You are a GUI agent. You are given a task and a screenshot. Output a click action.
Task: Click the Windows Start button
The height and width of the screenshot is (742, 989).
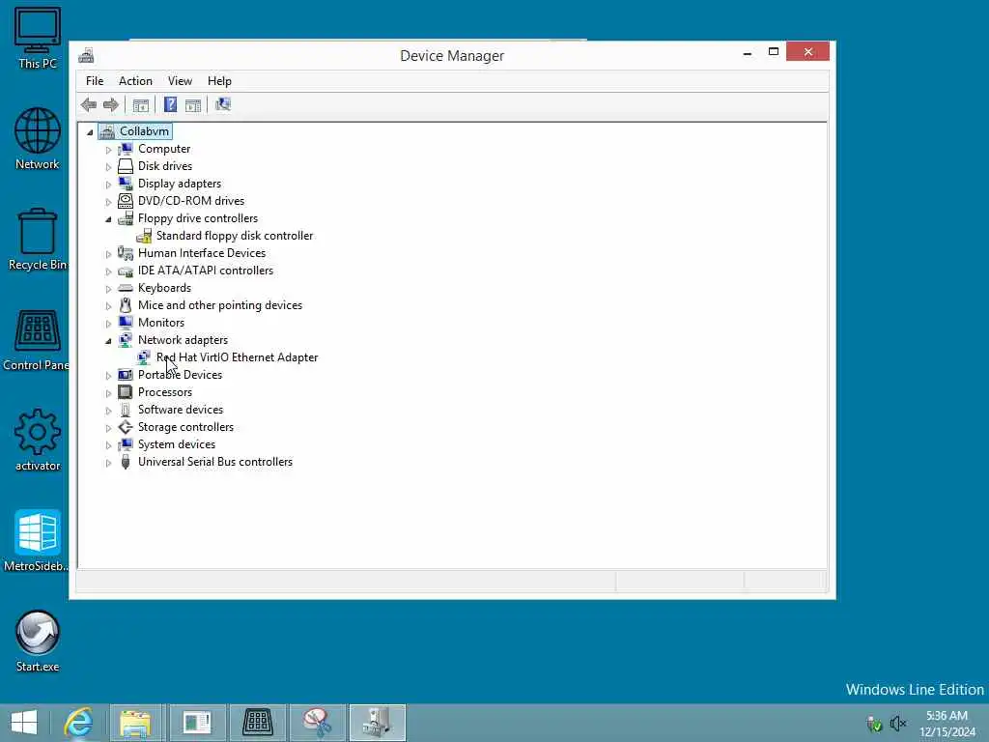pyautogui.click(x=24, y=723)
